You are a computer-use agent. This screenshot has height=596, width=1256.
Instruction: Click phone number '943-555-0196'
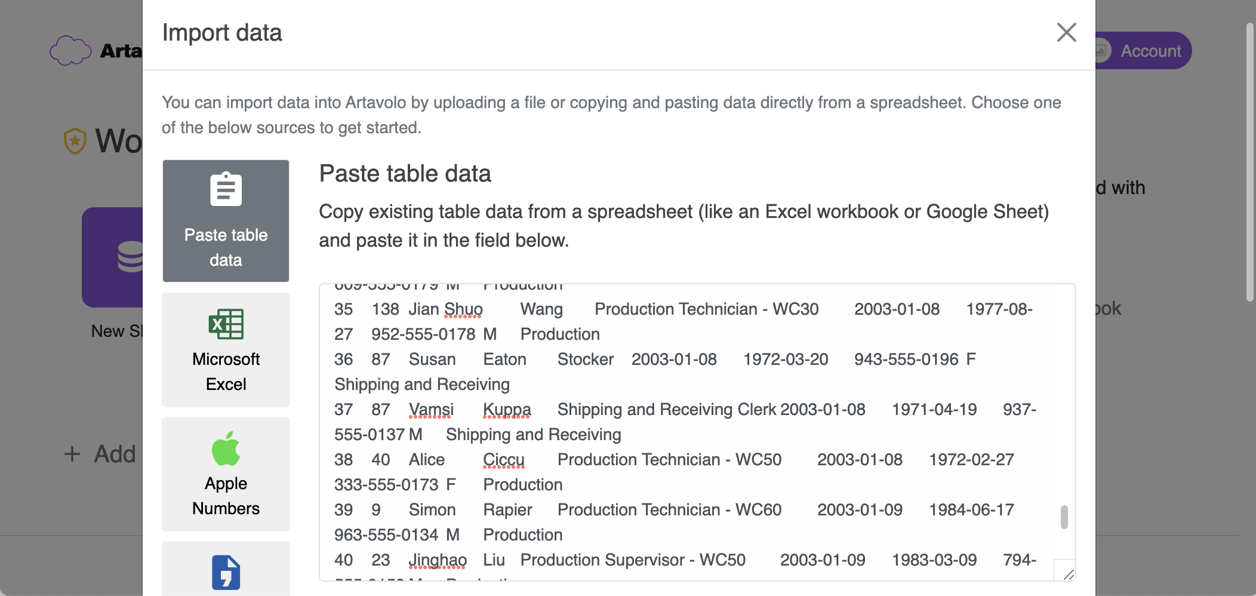(906, 360)
